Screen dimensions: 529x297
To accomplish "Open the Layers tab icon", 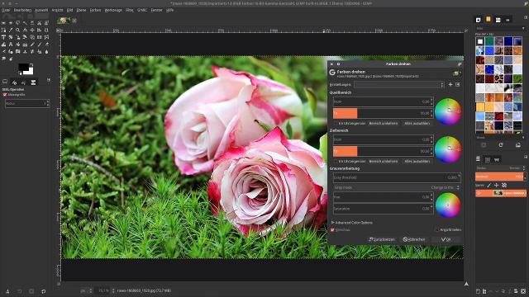I will (x=478, y=159).
